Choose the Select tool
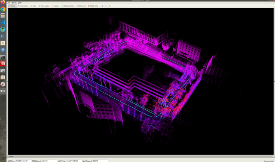275x162 pixels. pyautogui.click(x=33, y=6)
